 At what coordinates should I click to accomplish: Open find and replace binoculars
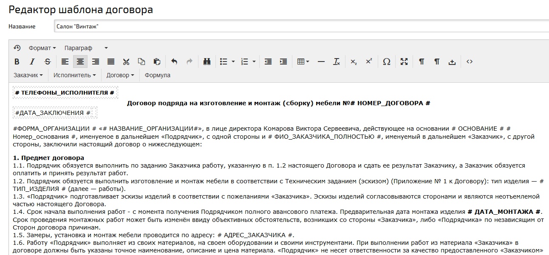coord(207,62)
